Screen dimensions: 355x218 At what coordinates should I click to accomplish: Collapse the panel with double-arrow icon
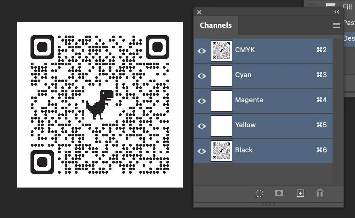coord(337,12)
